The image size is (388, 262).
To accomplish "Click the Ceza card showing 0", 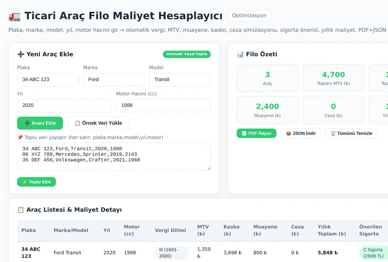I will [333, 110].
